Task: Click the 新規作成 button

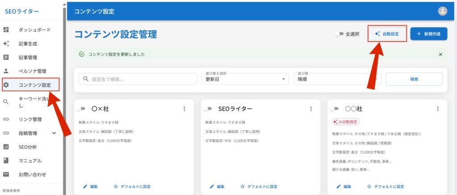Action: click(428, 34)
